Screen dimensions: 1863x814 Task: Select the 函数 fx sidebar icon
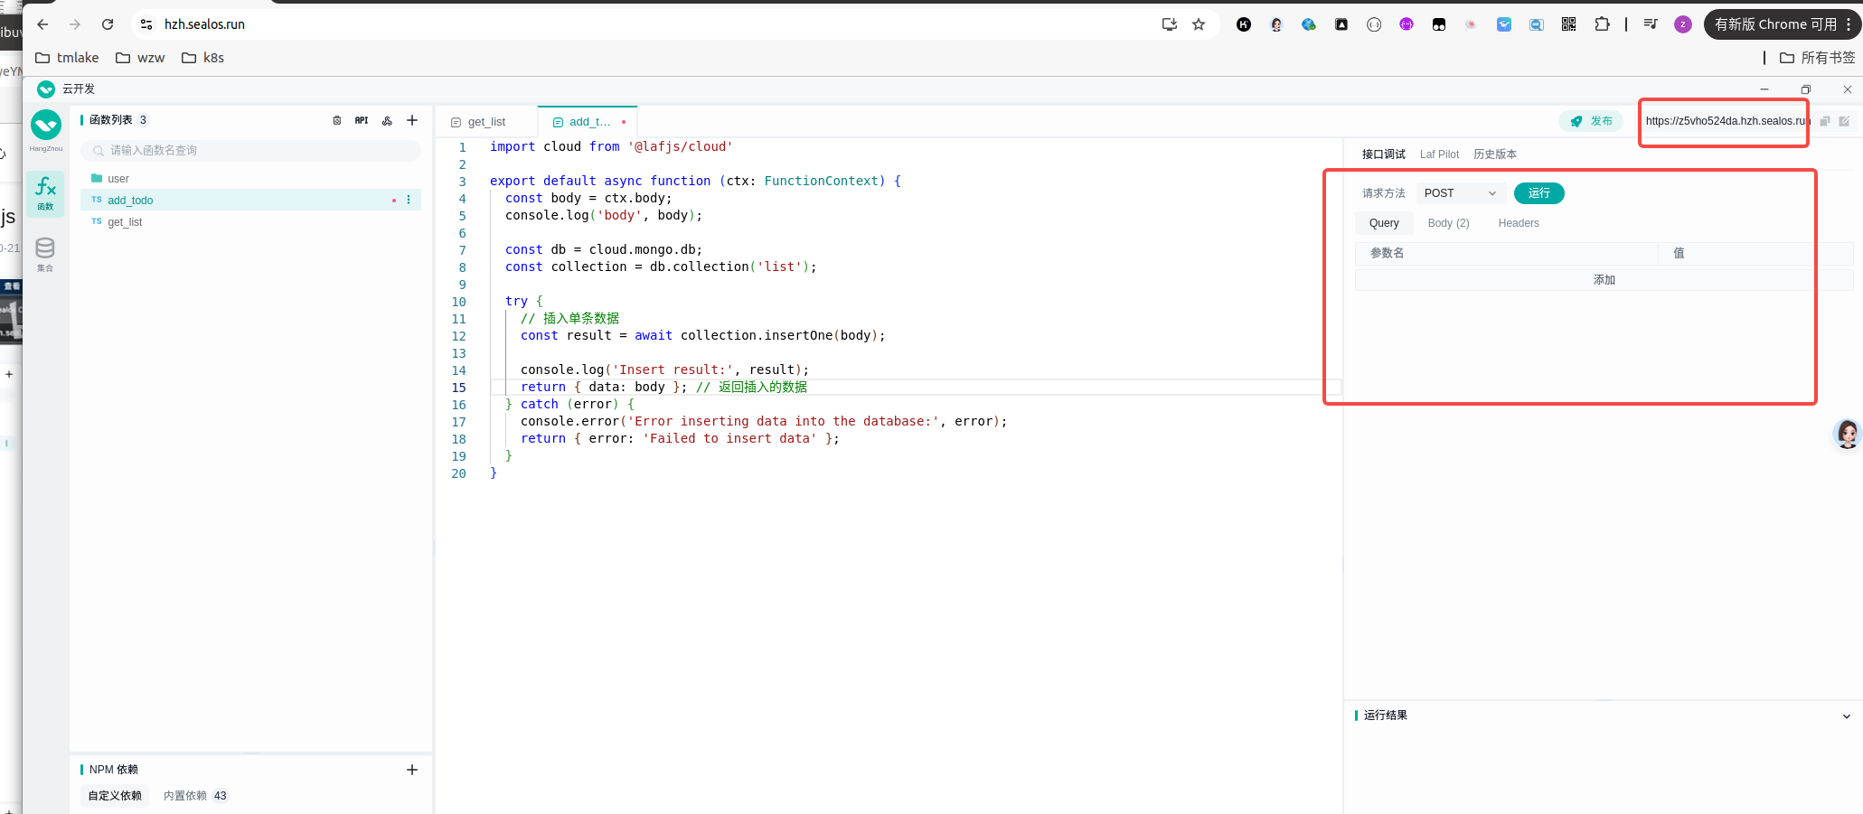(x=45, y=193)
